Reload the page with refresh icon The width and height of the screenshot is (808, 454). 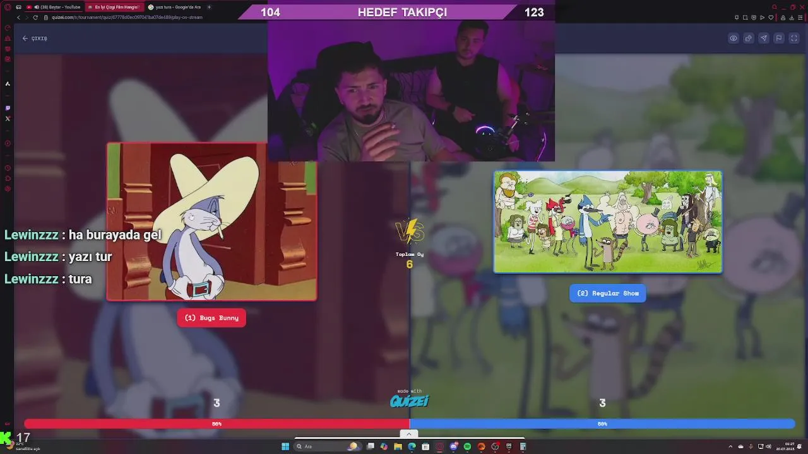click(x=35, y=17)
